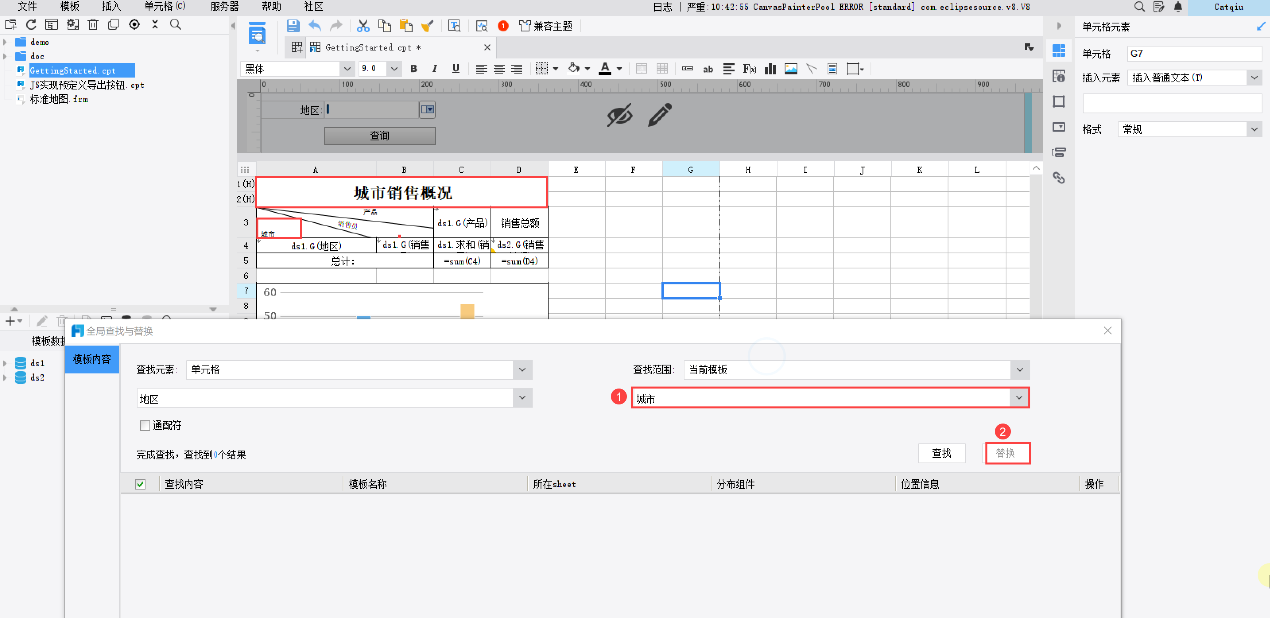This screenshot has width=1270, height=618.
Task: Click the Cut scissors icon
Action: [x=363, y=25]
